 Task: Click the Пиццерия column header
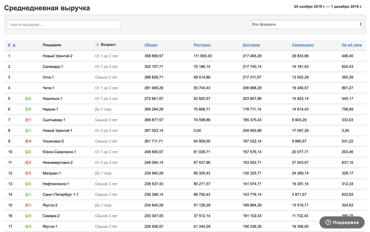click(x=52, y=45)
